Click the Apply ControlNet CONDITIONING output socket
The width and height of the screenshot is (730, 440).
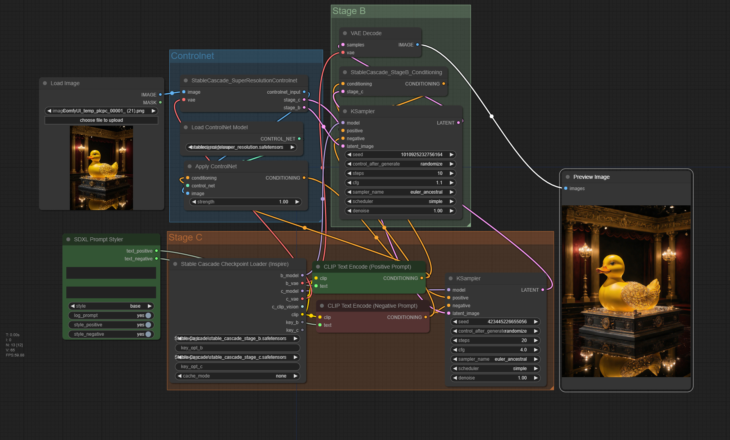click(304, 178)
